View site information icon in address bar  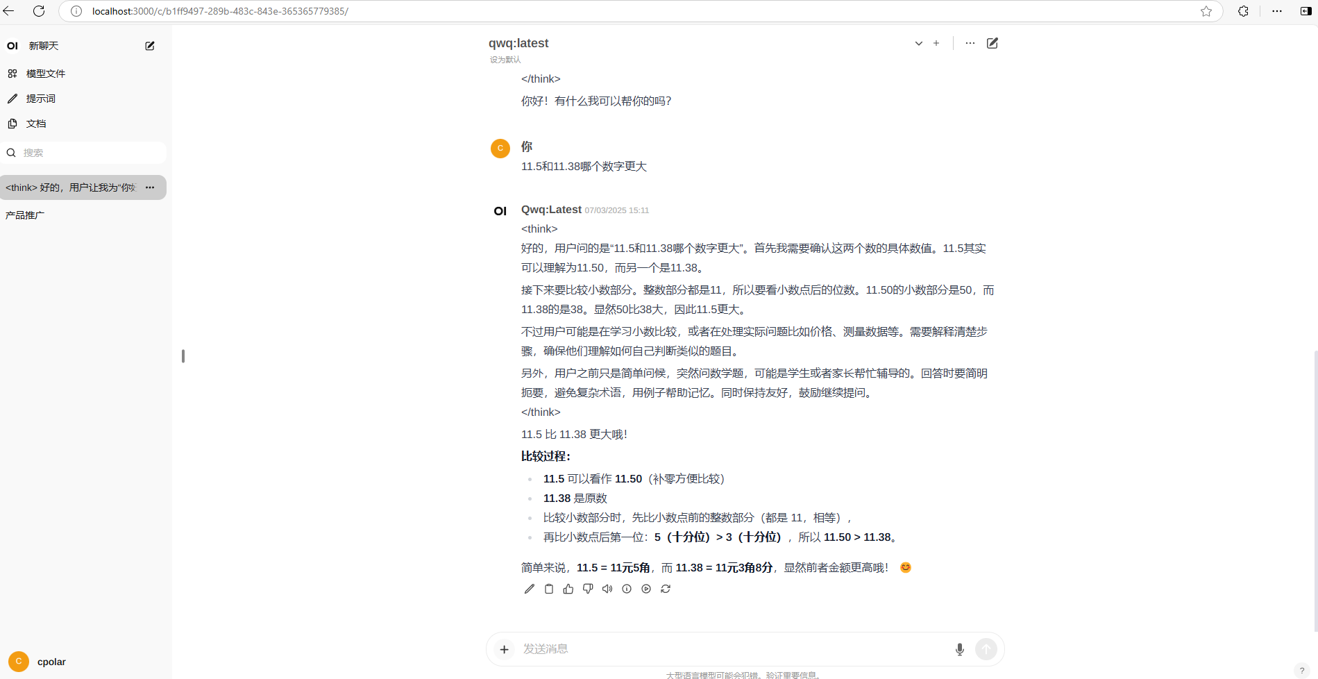click(x=76, y=11)
